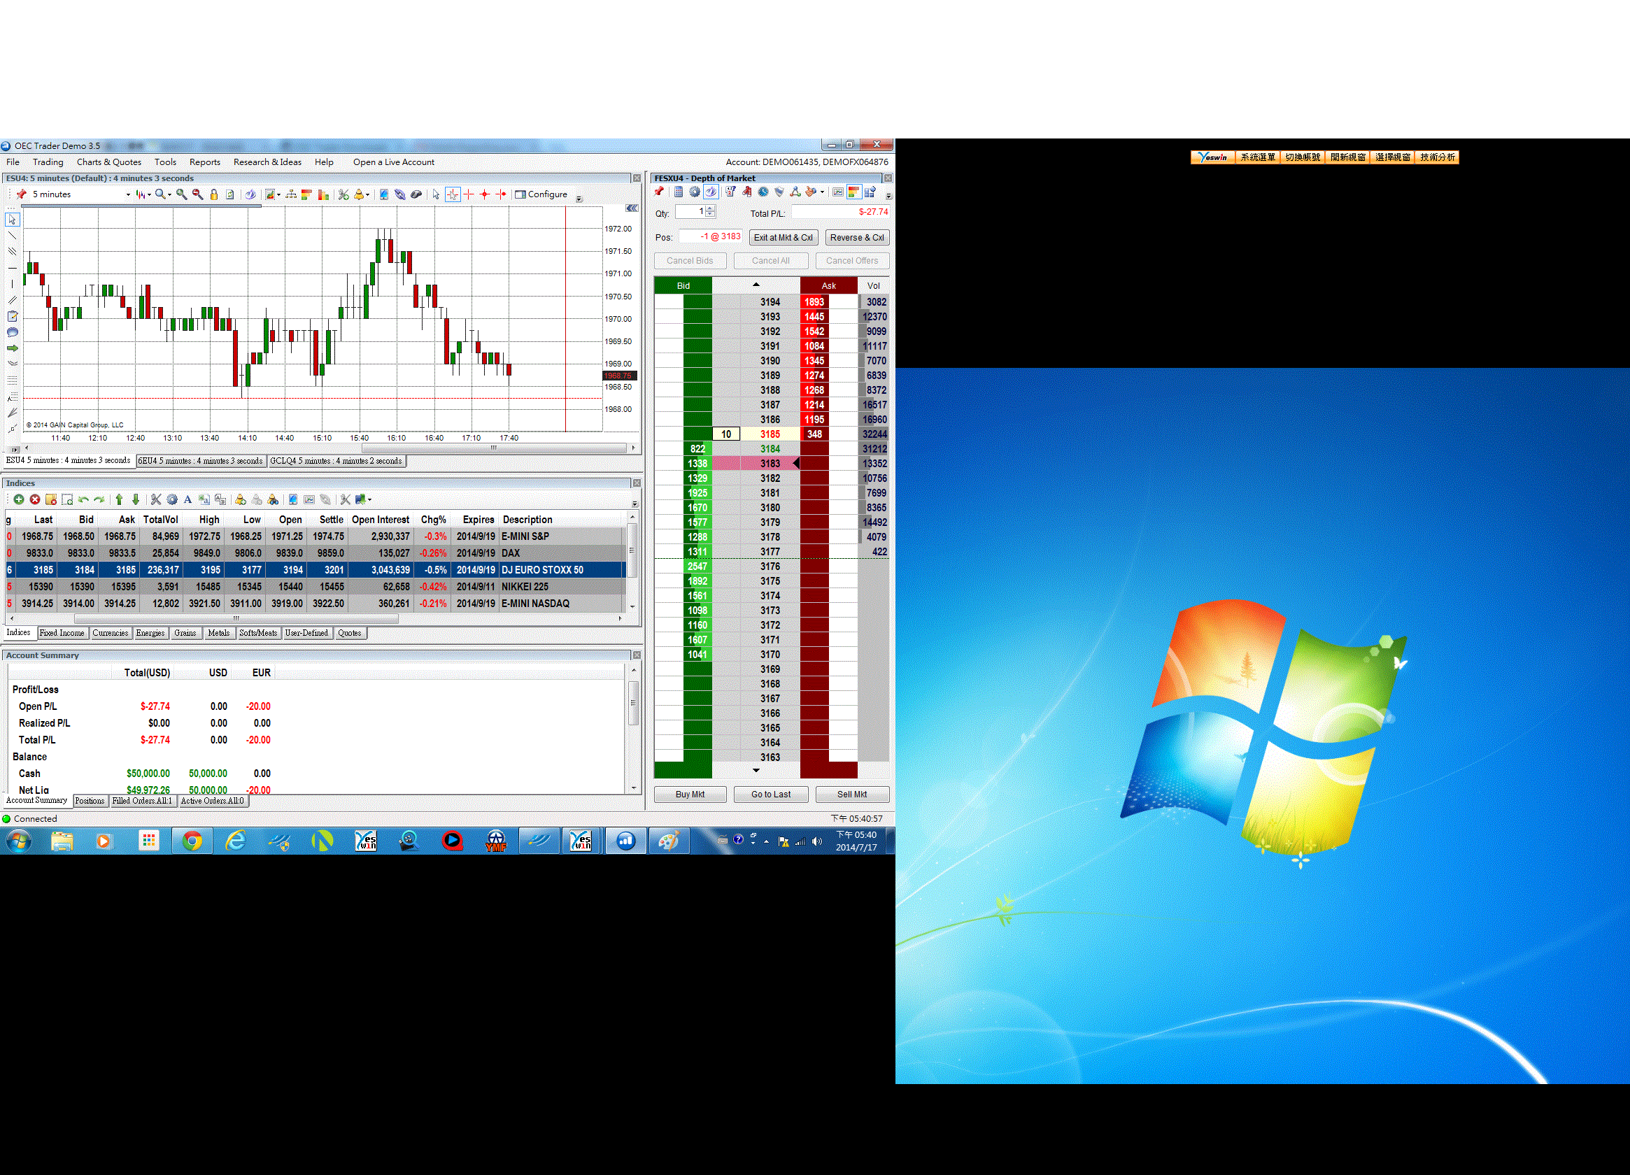The image size is (1630, 1175).
Task: Click the pushpin icon in Depth of Market toolbar
Action: [x=659, y=192]
